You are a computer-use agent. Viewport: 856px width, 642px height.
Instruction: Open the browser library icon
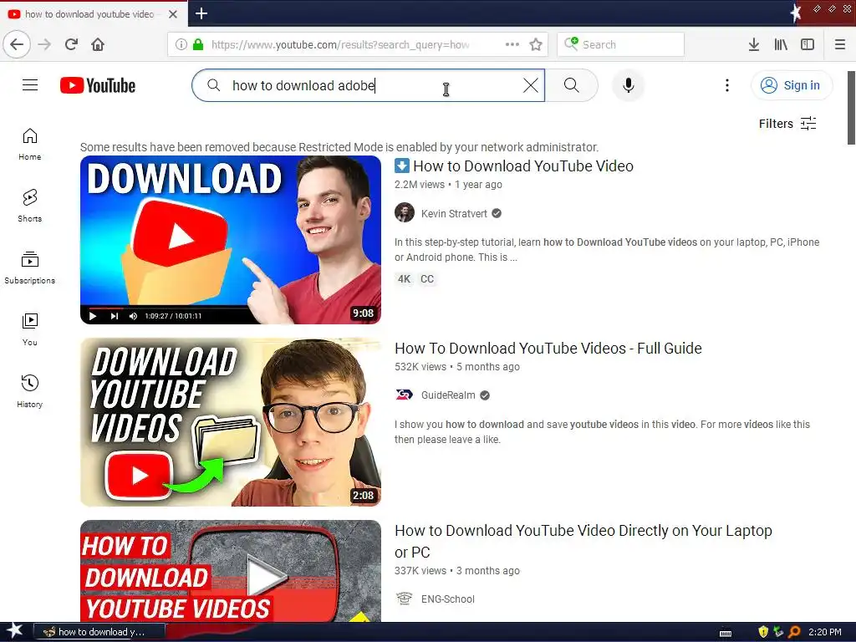(781, 44)
